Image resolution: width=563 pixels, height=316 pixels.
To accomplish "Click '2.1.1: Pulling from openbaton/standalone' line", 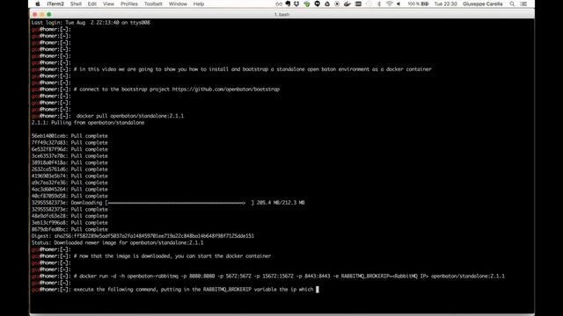I will click(88, 123).
